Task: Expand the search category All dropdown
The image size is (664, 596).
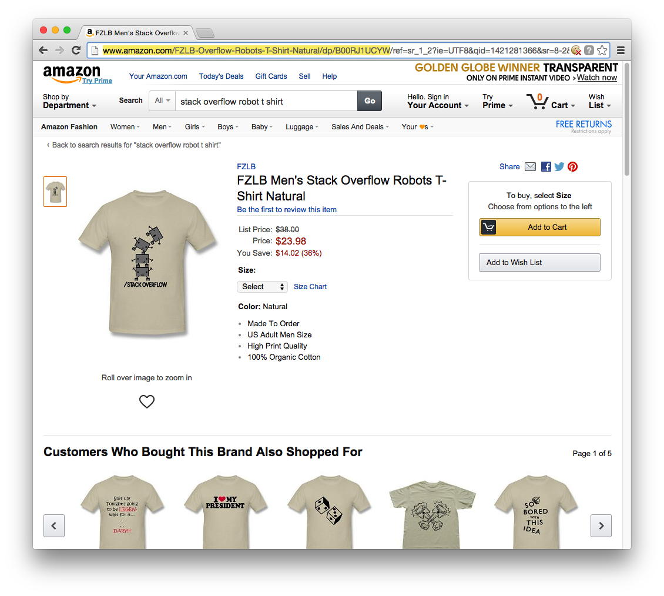Action: [162, 101]
